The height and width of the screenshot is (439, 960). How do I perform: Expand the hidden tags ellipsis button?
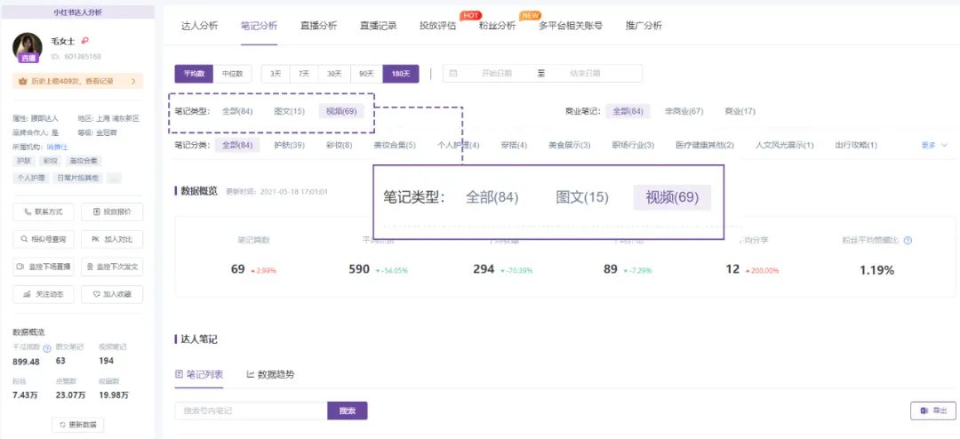point(114,178)
